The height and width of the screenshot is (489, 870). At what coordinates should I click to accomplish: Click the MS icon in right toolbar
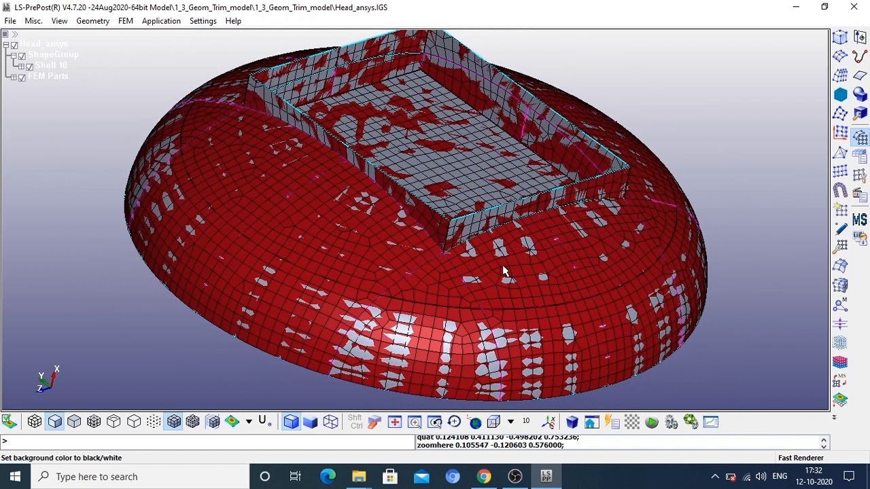pyautogui.click(x=860, y=219)
